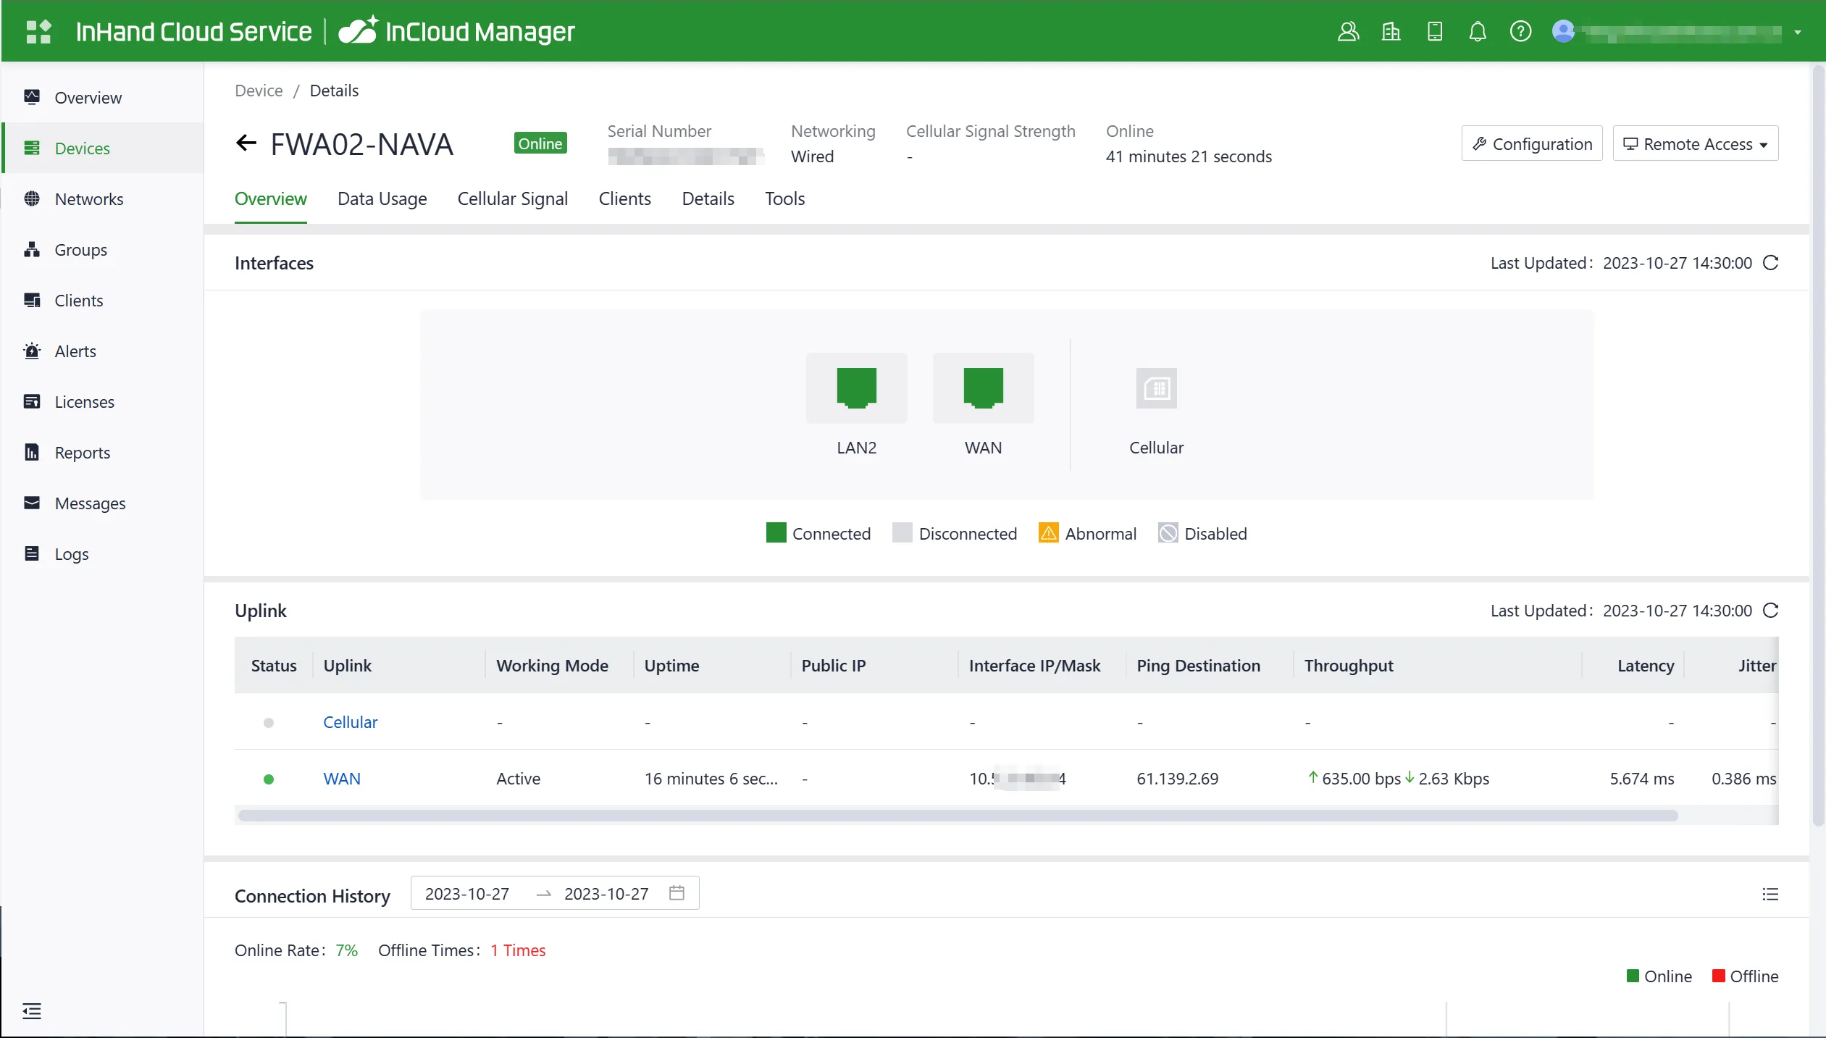
Task: Open Overview in the left sidebar
Action: coord(102,98)
